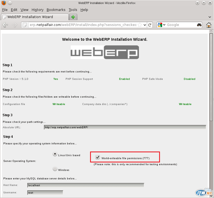Click the Disabled status for PHP Safe Mode
Viewport: 214px width, 198px height.
click(x=189, y=79)
